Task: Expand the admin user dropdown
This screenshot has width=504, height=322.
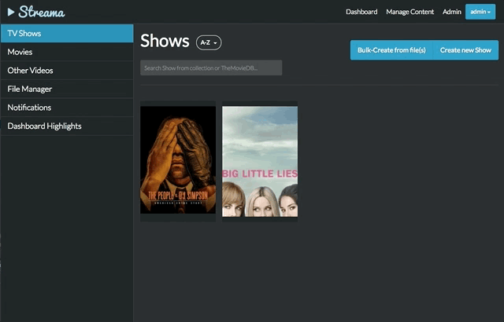Action: pyautogui.click(x=480, y=12)
